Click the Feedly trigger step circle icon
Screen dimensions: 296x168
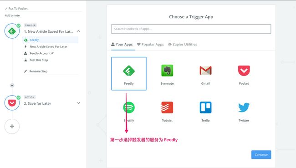click(x=12, y=31)
